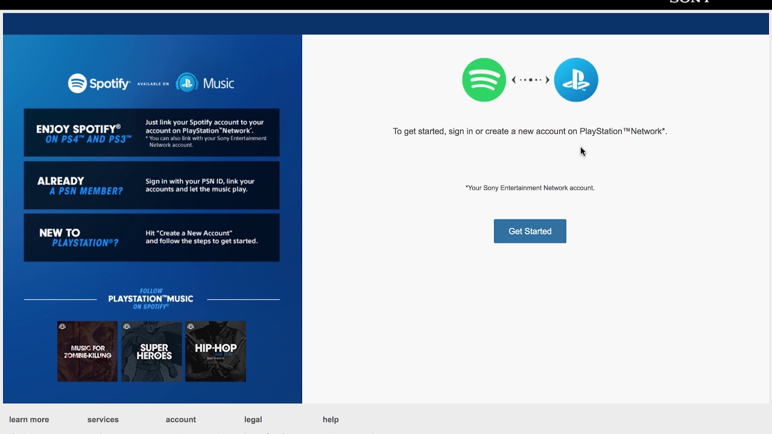Click the Spotify icon on Hip-Hop thumbnail

[191, 327]
